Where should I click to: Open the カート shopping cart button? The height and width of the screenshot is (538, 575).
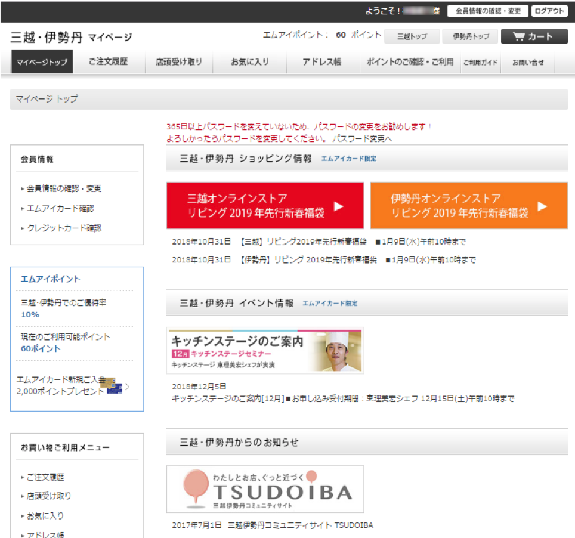[x=534, y=36]
